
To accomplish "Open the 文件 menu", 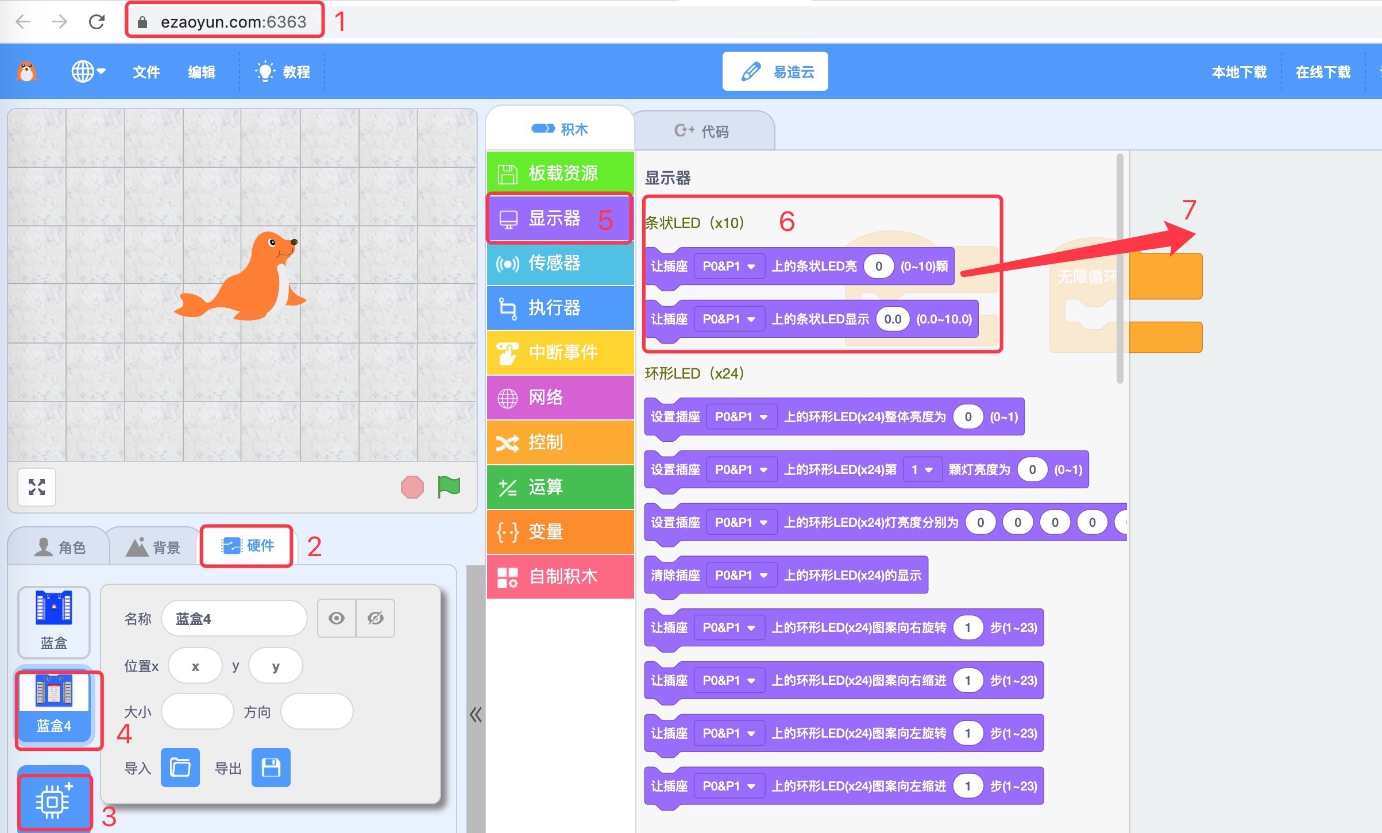I will [146, 72].
